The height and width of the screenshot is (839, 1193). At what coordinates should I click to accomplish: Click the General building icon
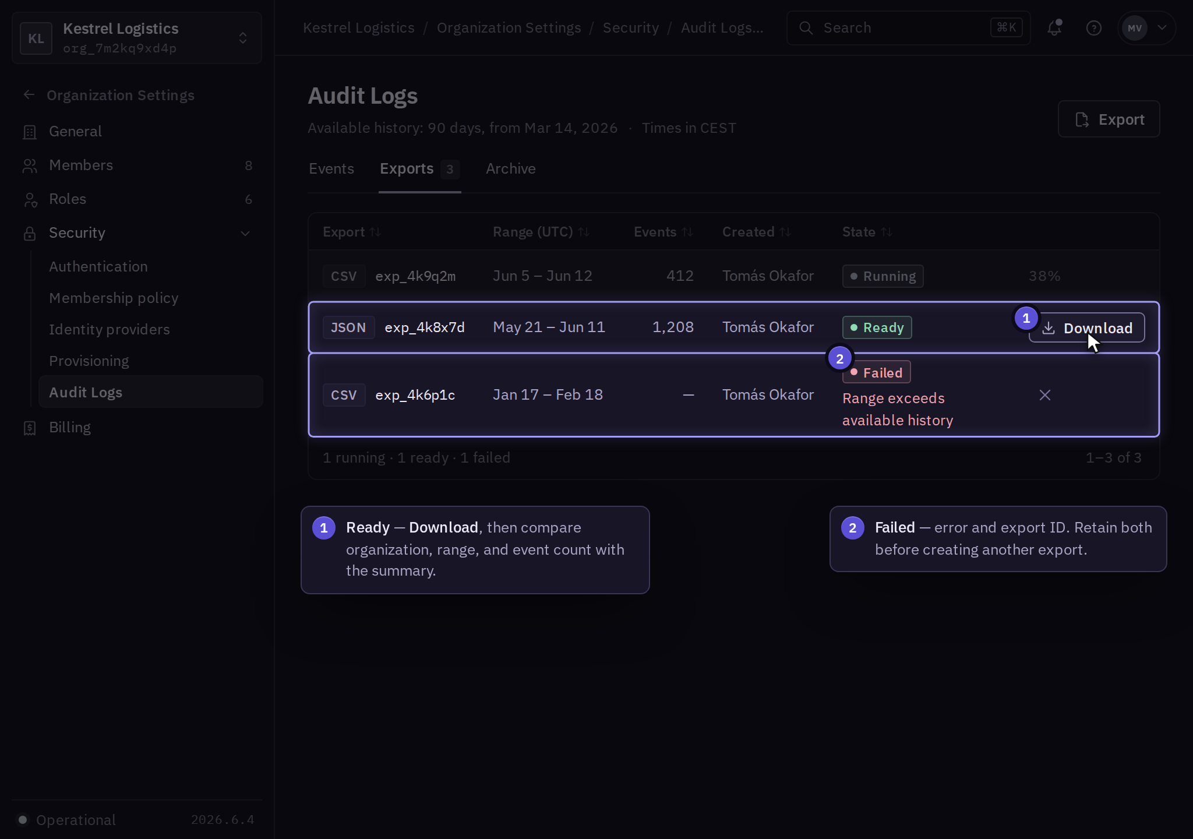pos(30,132)
